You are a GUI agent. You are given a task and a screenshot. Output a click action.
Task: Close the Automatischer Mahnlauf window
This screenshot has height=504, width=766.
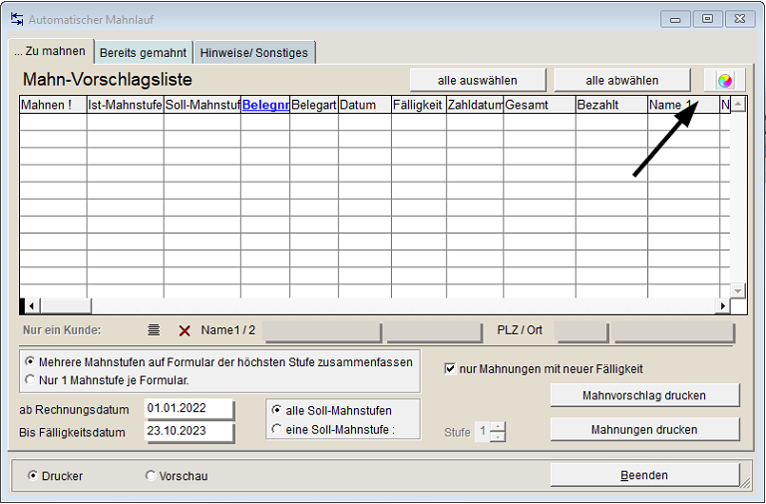pyautogui.click(x=740, y=19)
